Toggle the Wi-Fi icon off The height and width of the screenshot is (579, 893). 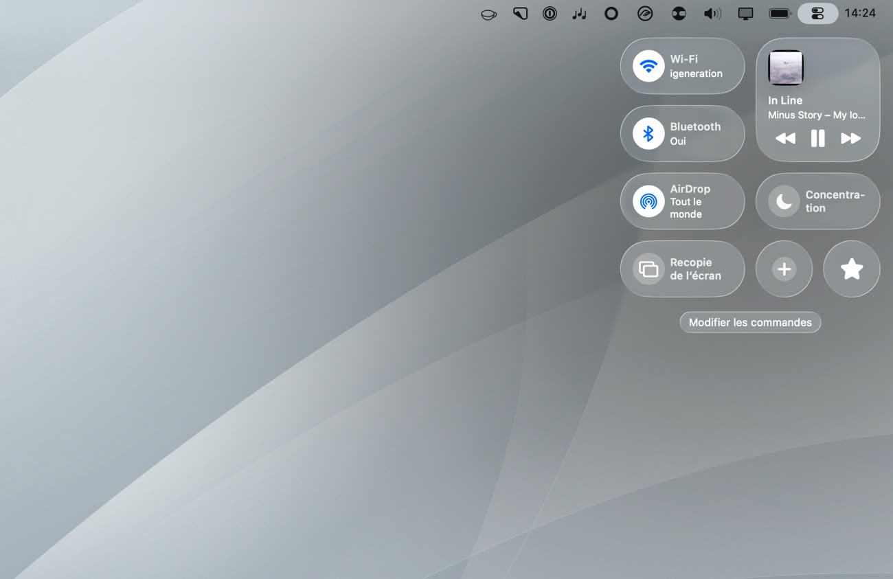(x=648, y=66)
